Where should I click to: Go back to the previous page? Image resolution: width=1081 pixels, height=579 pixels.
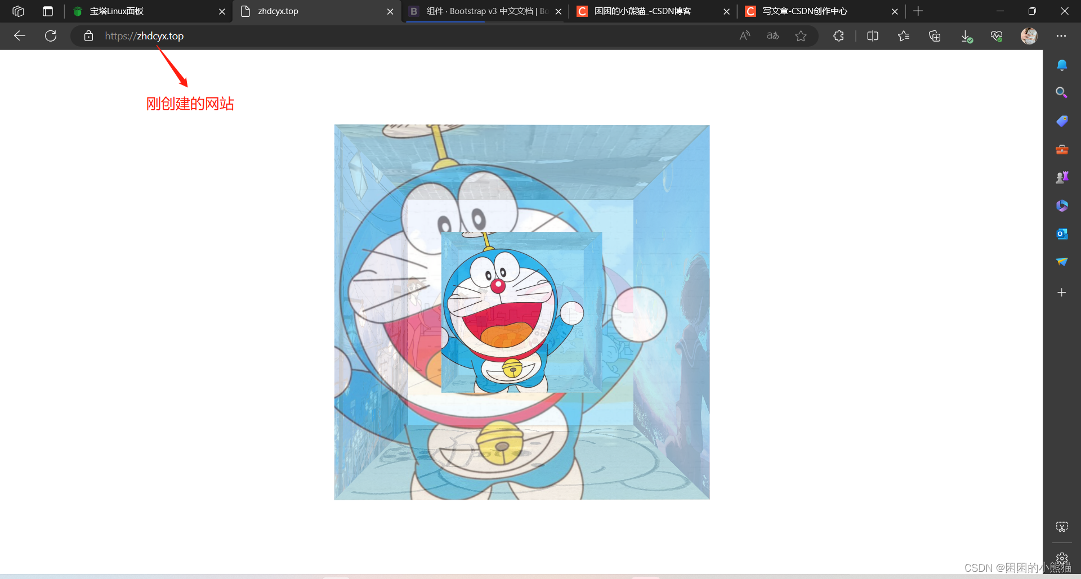coord(20,36)
